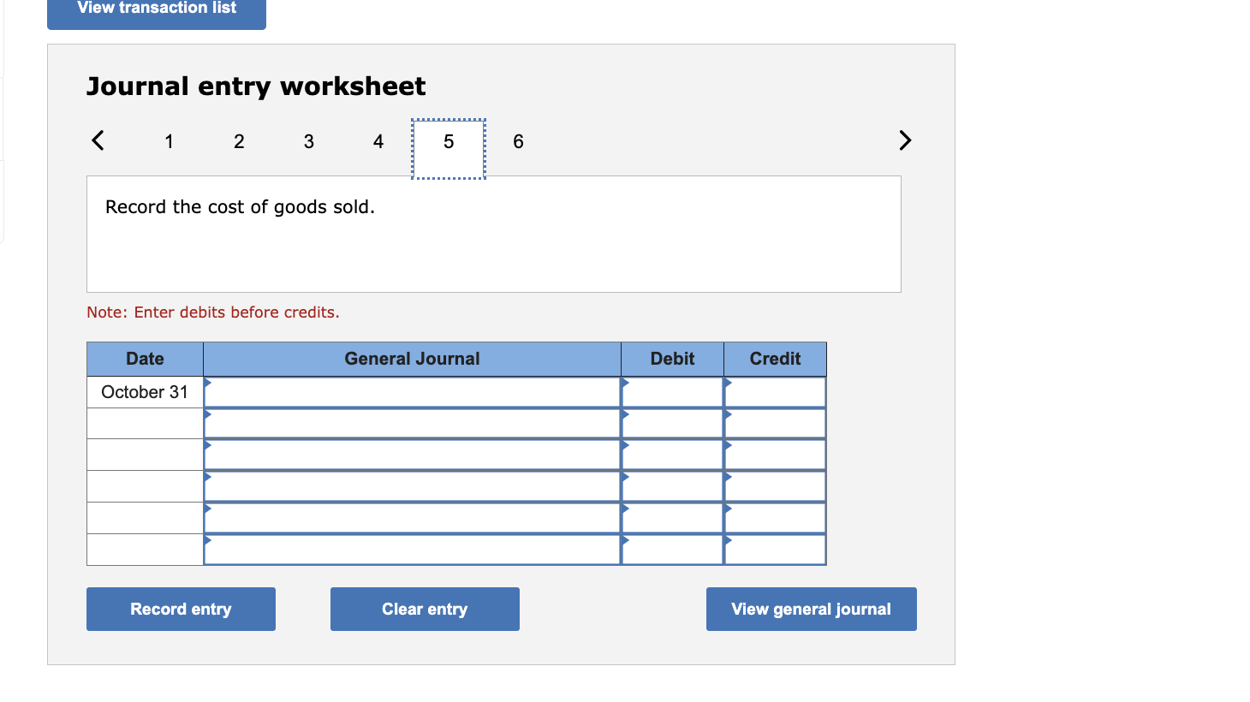Viewport: 1250px width, 702px height.
Task: Open the View general journal button
Action: coord(811,609)
